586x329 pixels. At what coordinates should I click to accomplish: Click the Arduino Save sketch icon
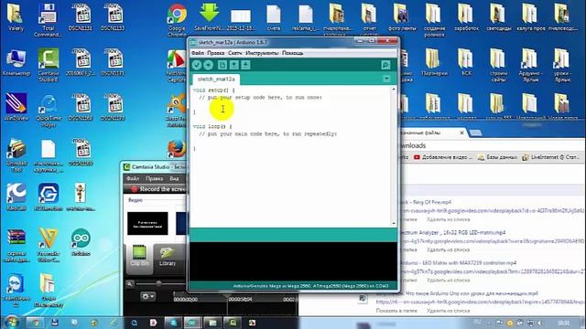(x=245, y=65)
